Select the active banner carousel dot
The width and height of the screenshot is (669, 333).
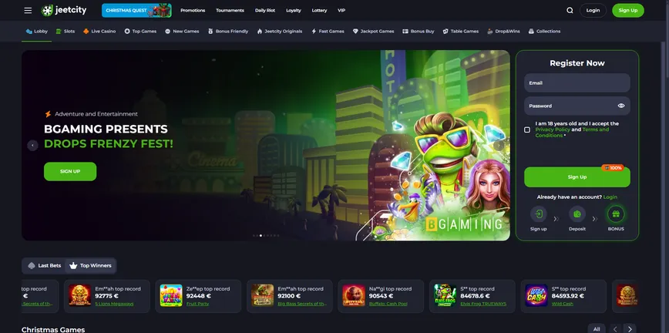click(261, 235)
